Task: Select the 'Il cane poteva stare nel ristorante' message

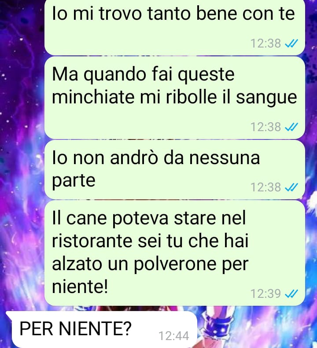Action: [175, 253]
